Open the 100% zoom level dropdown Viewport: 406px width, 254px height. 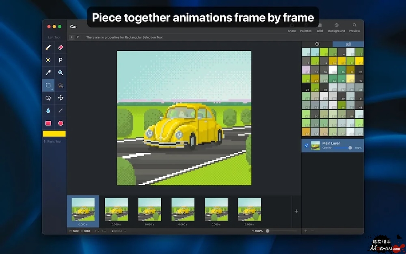257,231
